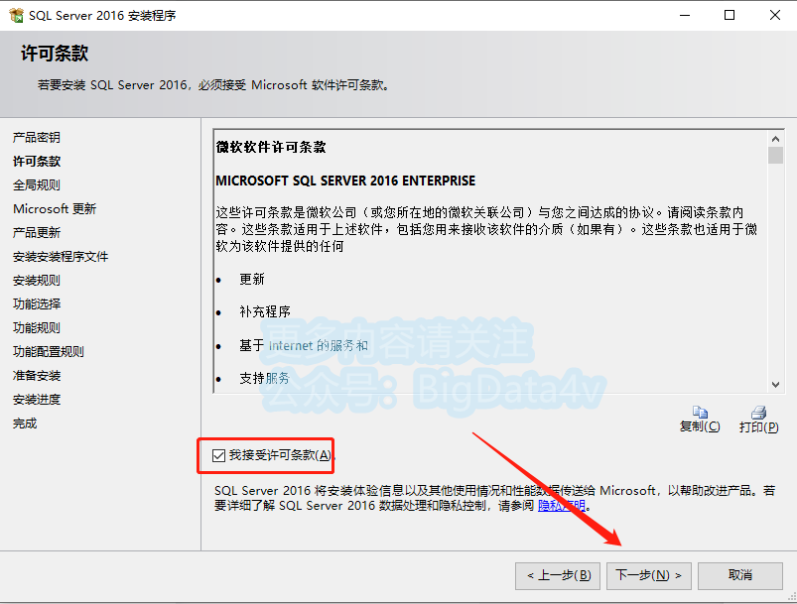Select 产品密钥 step in sidebar
797x604 pixels.
(37, 137)
